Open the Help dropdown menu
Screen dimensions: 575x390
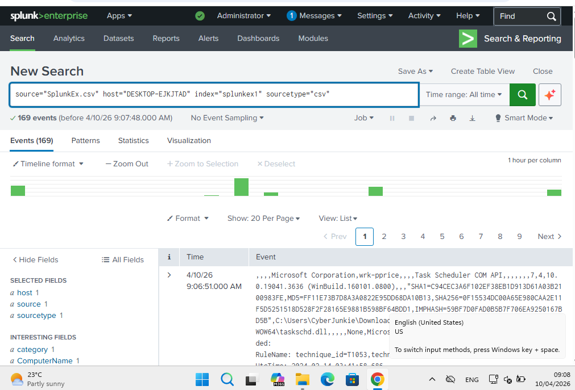[x=468, y=16]
